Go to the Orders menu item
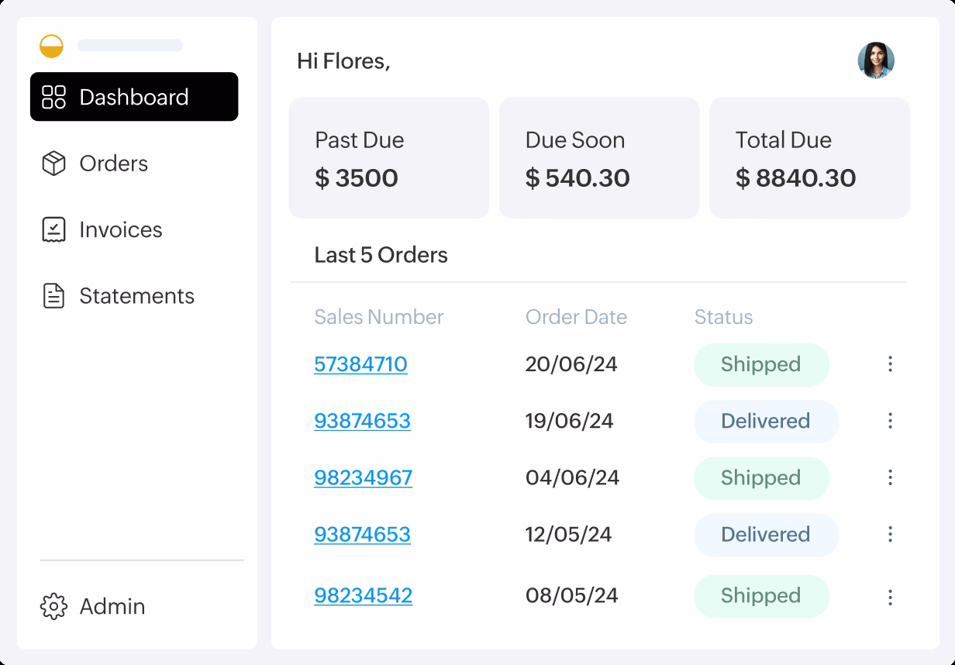The height and width of the screenshot is (665, 955). (x=113, y=164)
